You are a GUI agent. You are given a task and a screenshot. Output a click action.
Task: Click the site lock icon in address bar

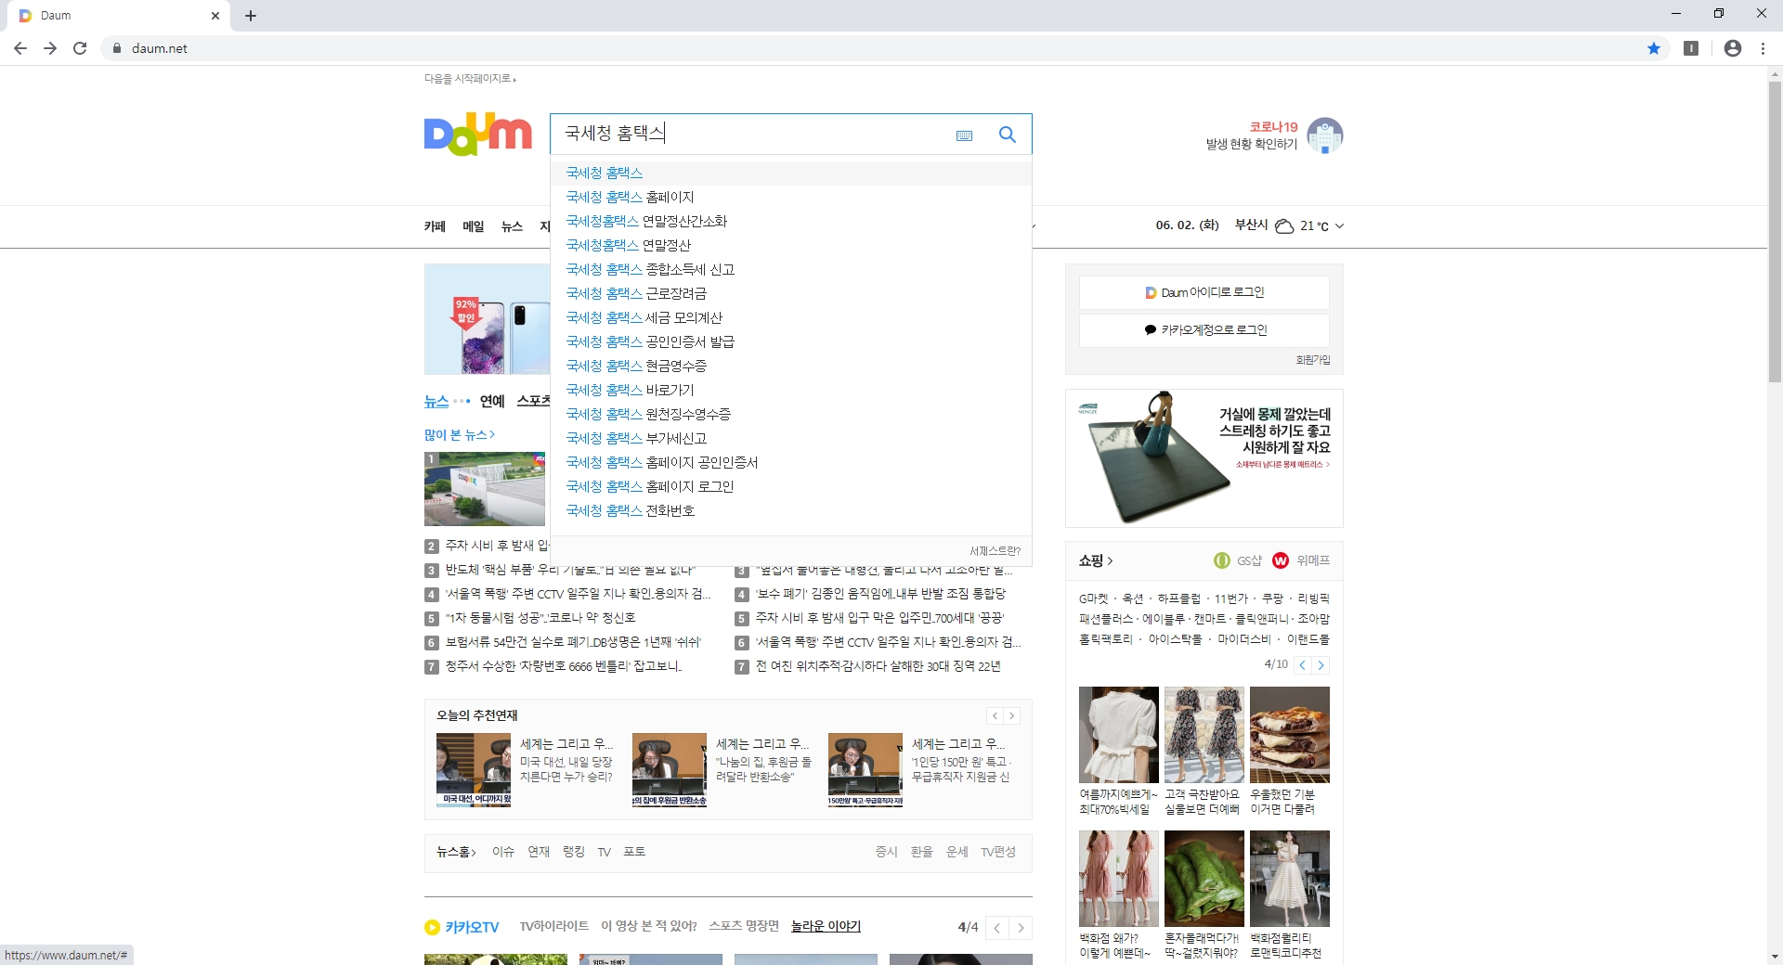coord(116,48)
